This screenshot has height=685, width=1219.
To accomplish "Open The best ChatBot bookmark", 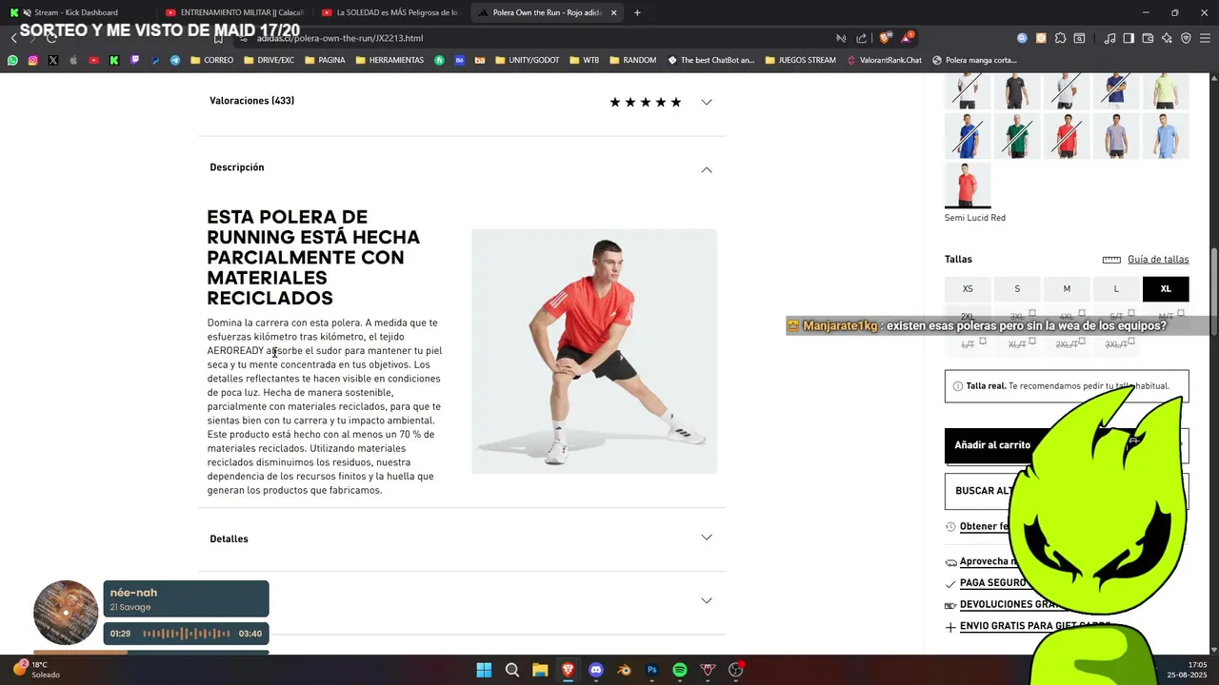I will coord(710,60).
